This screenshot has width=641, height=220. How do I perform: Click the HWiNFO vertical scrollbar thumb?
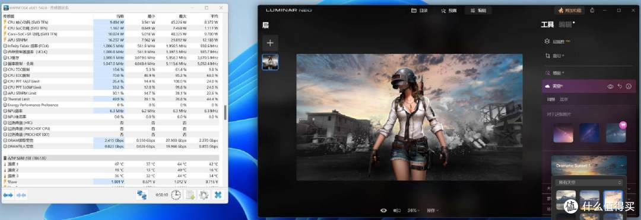coord(226,112)
